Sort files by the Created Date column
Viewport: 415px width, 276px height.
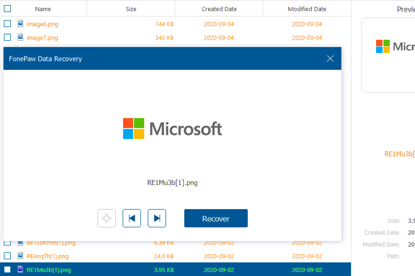(219, 9)
